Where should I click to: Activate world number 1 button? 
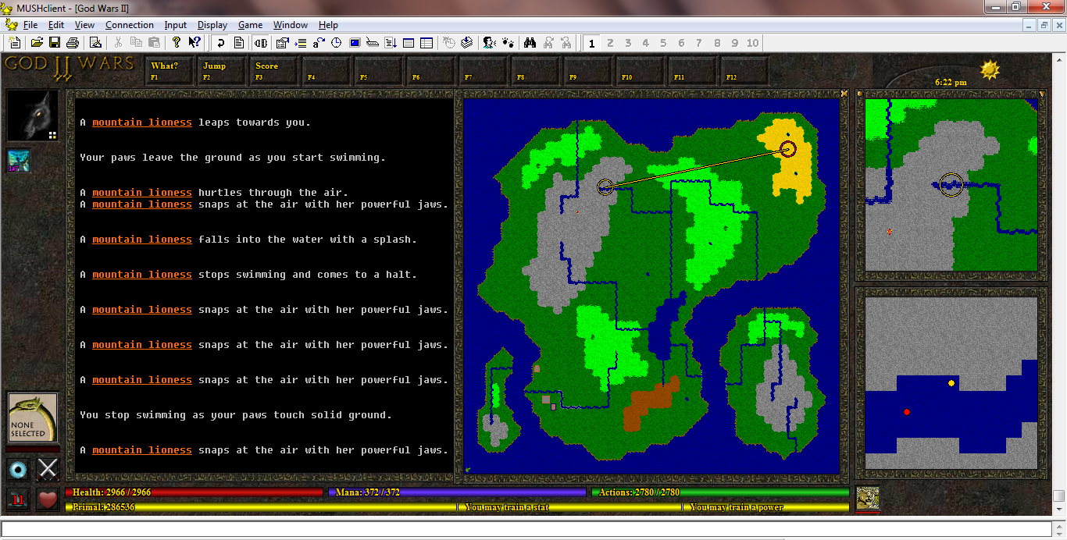coord(591,43)
